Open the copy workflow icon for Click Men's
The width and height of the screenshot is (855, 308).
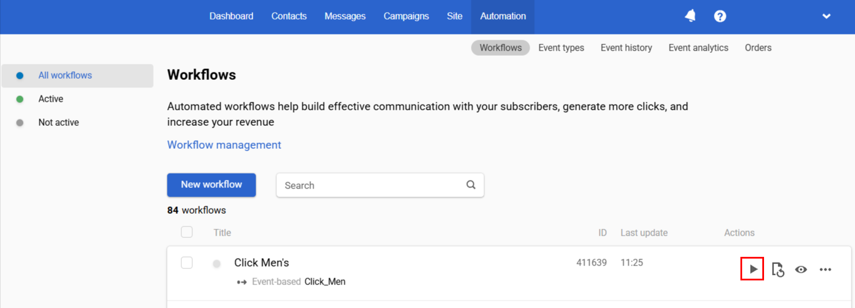click(778, 269)
